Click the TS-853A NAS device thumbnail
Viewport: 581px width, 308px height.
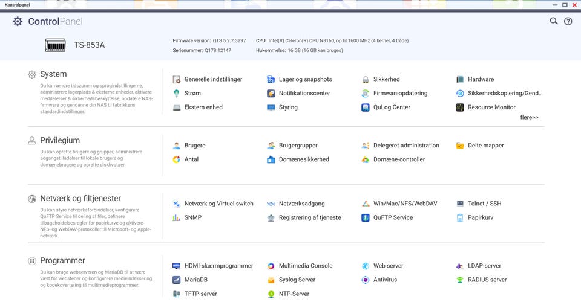click(55, 45)
